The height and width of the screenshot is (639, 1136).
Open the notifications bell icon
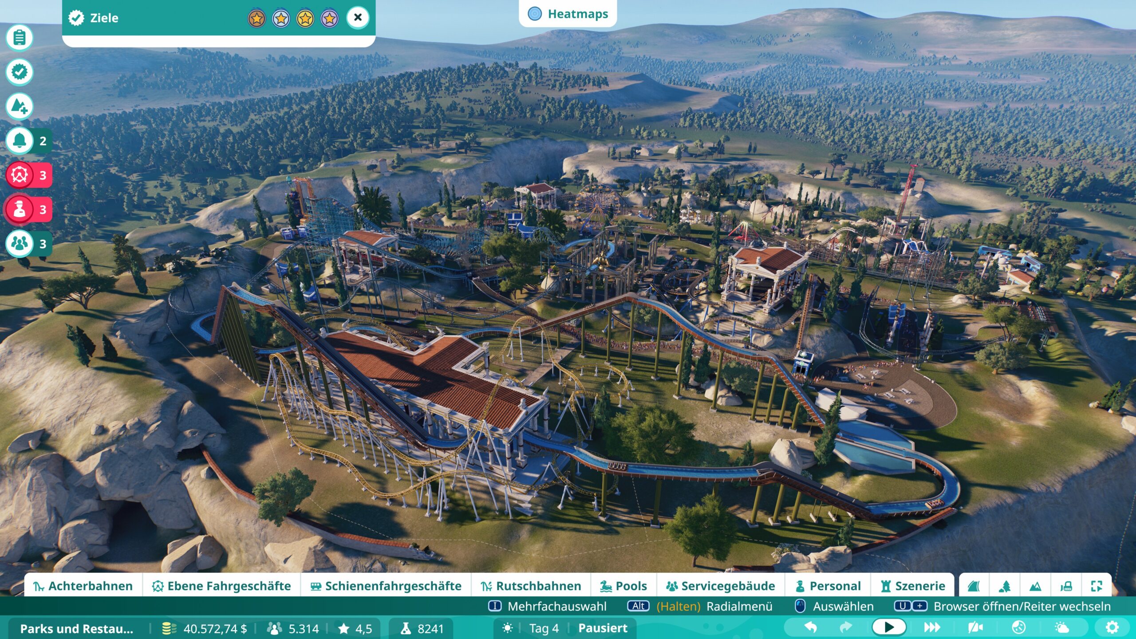(20, 141)
